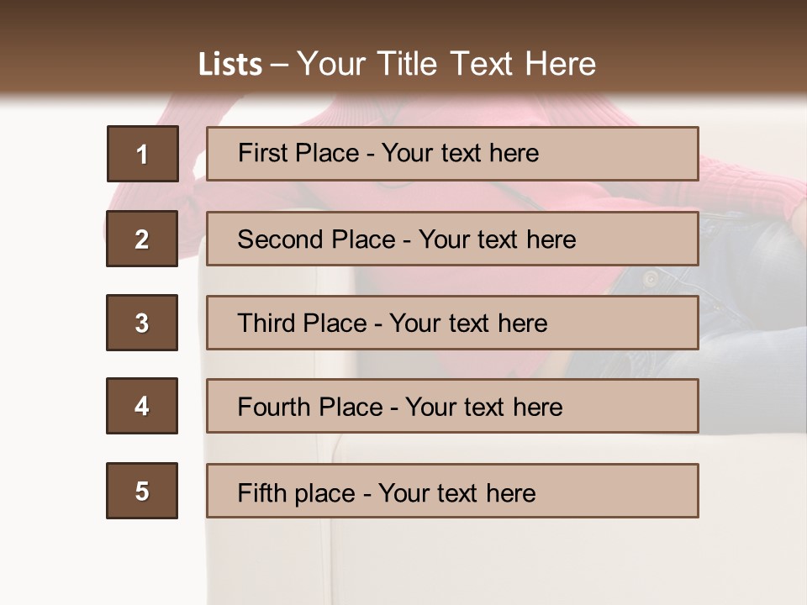807x605 pixels.
Task: Select the number 2 brown box
Action: pos(142,239)
